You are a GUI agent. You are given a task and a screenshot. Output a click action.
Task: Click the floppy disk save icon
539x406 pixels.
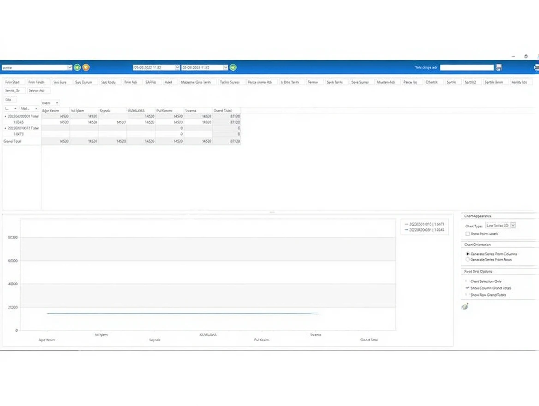(x=499, y=67)
